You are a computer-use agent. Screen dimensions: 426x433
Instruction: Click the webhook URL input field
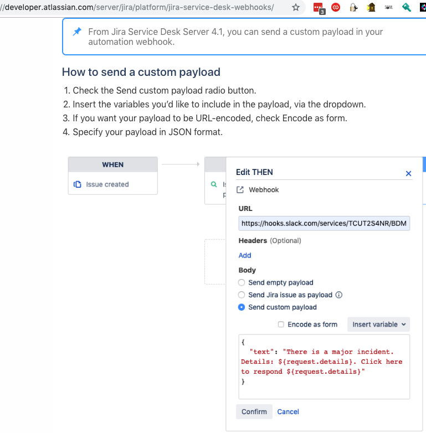tap(324, 223)
